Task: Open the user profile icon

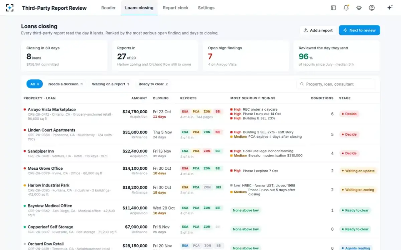Action: click(372, 8)
